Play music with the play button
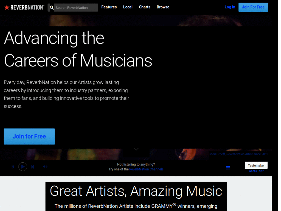Image resolution: width=281 pixels, height=211 pixels. coord(23,167)
